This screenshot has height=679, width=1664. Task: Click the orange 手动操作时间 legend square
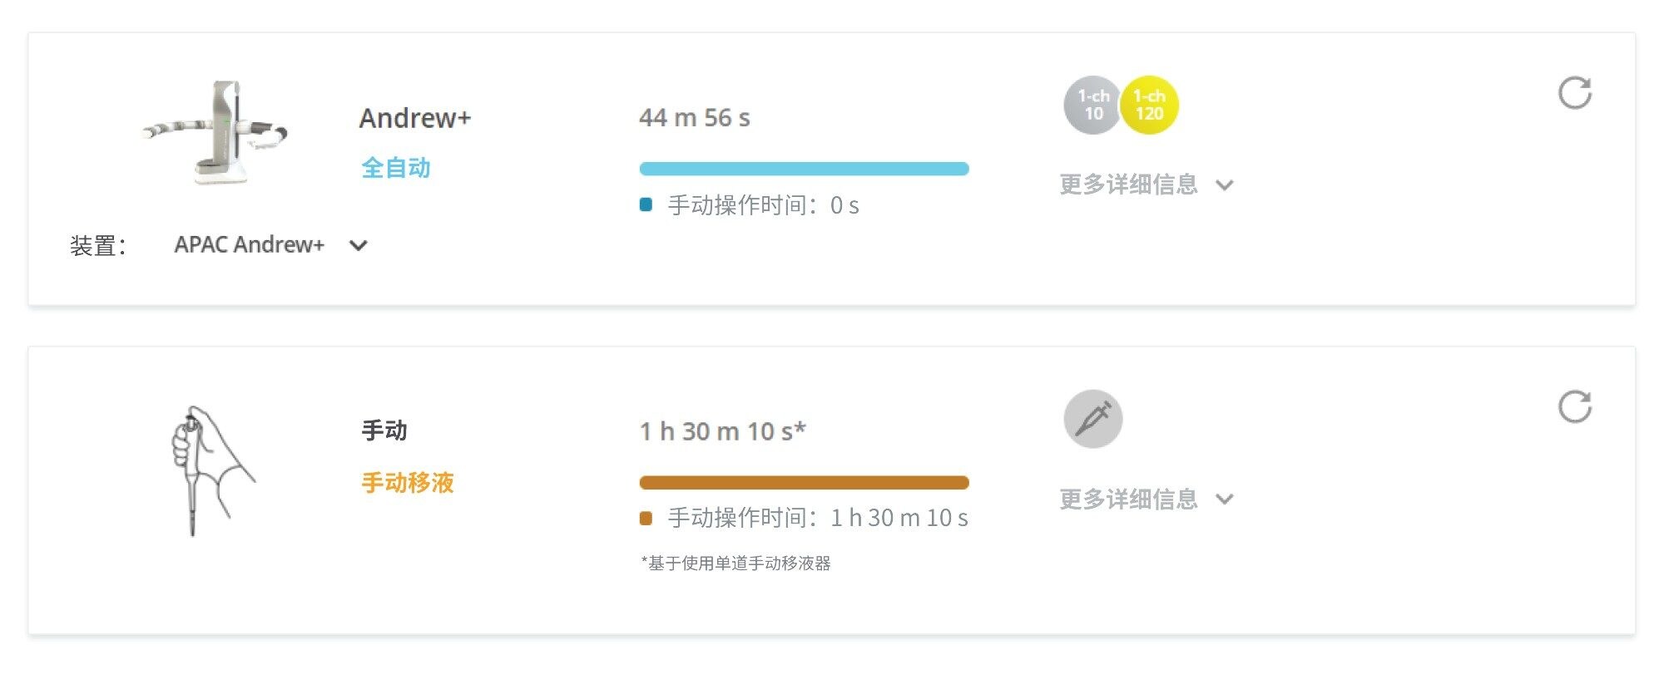point(646,519)
